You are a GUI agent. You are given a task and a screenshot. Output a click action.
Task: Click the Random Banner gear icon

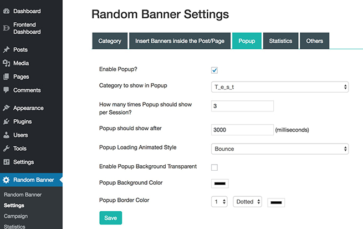pos(6,180)
